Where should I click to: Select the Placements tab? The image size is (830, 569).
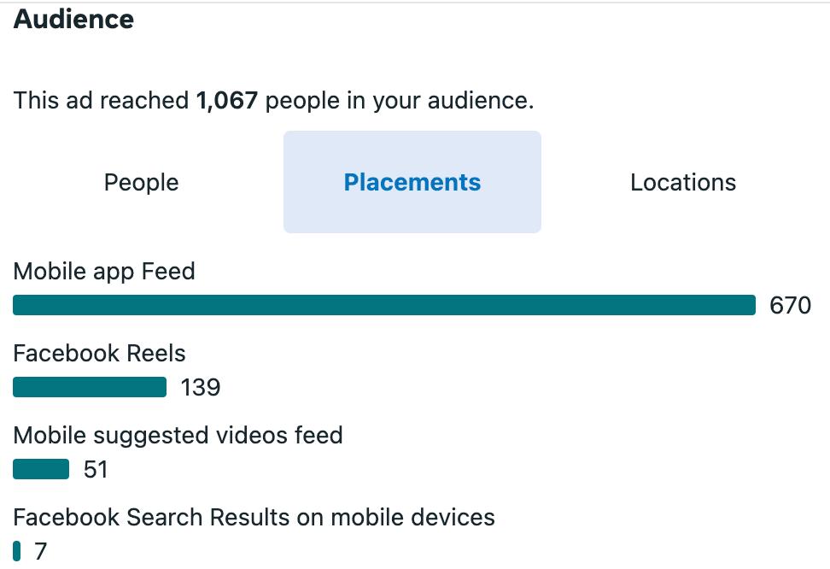point(412,182)
